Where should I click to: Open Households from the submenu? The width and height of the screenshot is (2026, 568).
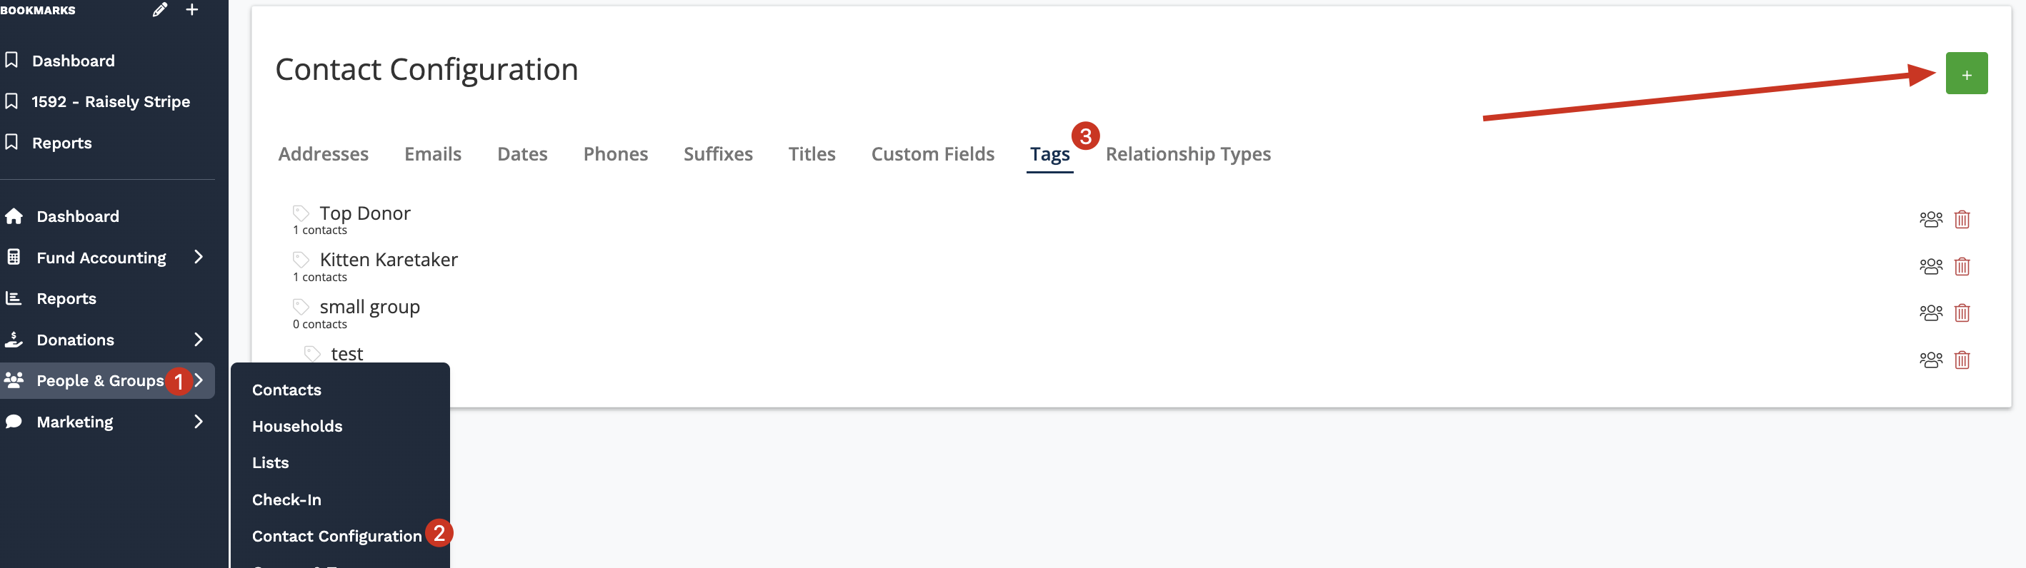pos(297,426)
